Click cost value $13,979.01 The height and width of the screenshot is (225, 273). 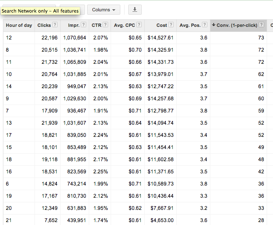click(x=161, y=74)
